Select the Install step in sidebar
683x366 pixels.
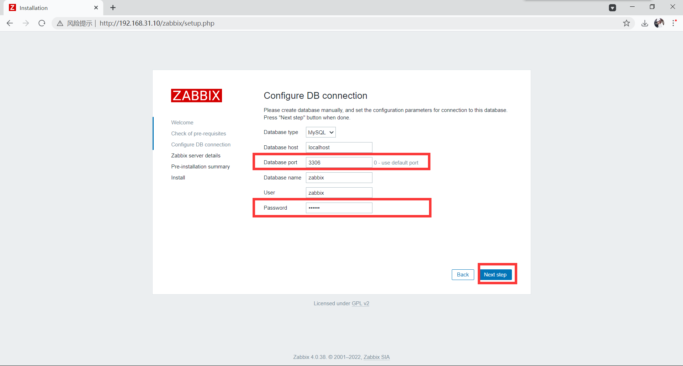tap(178, 178)
